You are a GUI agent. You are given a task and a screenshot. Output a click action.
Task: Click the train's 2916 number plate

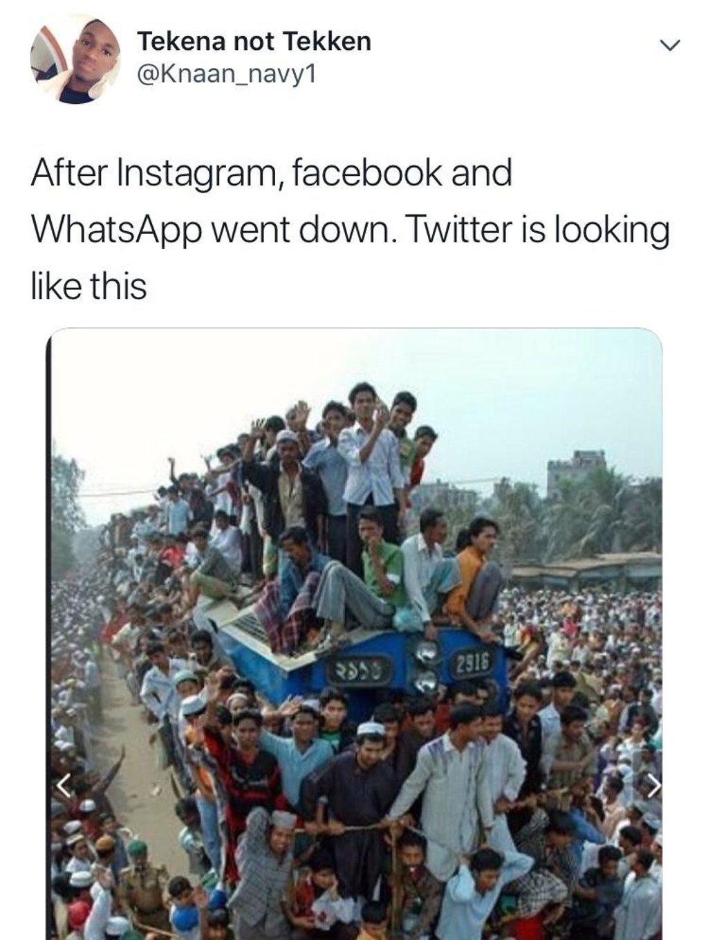click(x=472, y=662)
